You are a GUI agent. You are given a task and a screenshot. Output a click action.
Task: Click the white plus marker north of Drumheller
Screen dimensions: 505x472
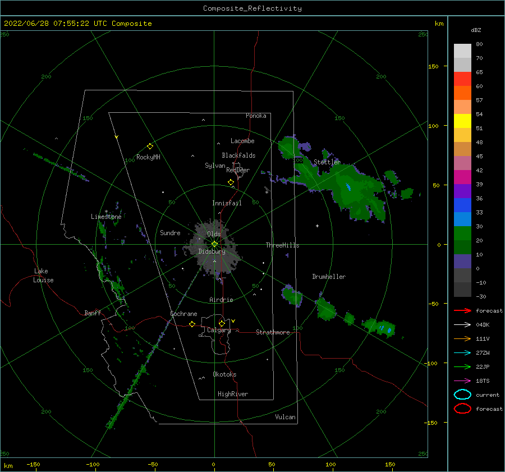pos(317,226)
